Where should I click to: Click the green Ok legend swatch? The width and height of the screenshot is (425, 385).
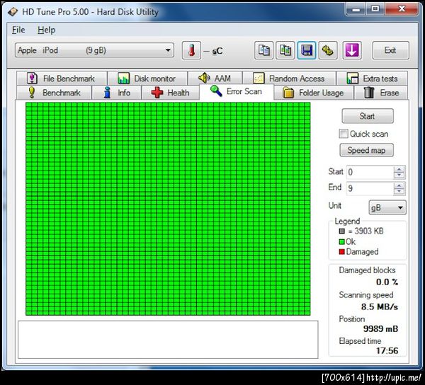pyautogui.click(x=341, y=241)
